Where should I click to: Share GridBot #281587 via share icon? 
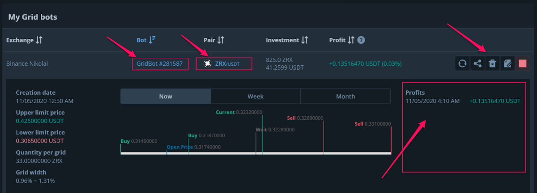click(x=477, y=63)
